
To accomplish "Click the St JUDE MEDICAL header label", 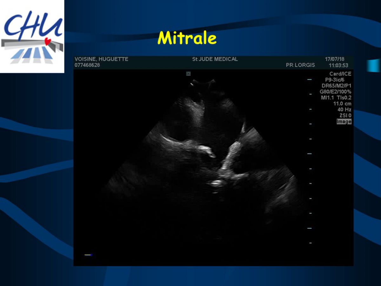I will pos(215,59).
